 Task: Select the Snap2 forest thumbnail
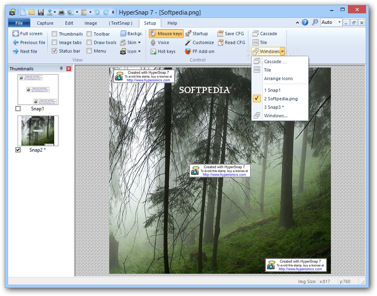tap(38, 131)
